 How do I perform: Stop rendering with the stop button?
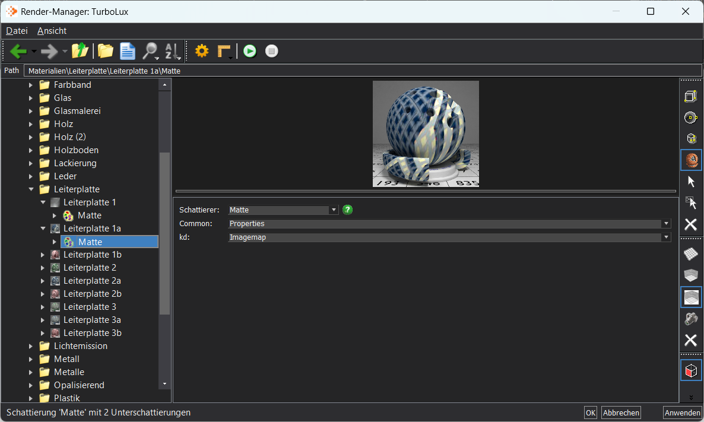point(272,51)
